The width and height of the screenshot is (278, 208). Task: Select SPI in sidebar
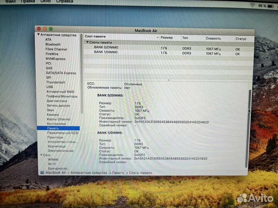pos(49,77)
